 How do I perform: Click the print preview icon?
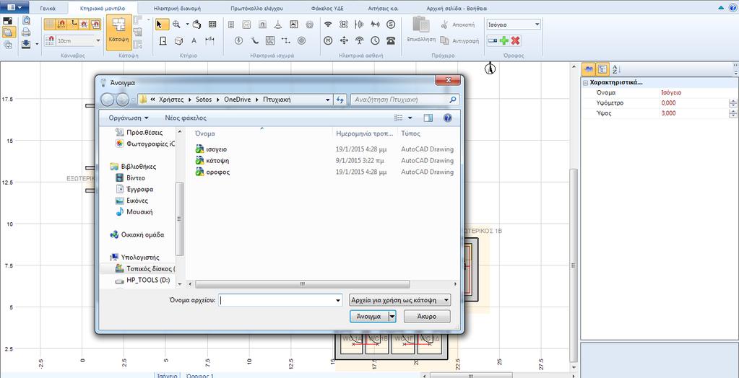coord(25,20)
